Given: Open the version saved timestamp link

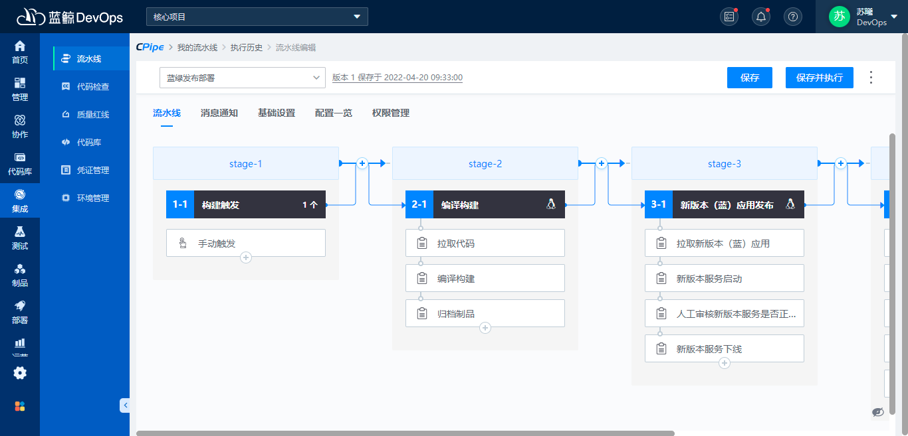Looking at the screenshot, I should 397,78.
